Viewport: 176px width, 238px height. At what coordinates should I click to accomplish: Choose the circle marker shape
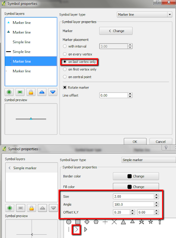(69, 222)
